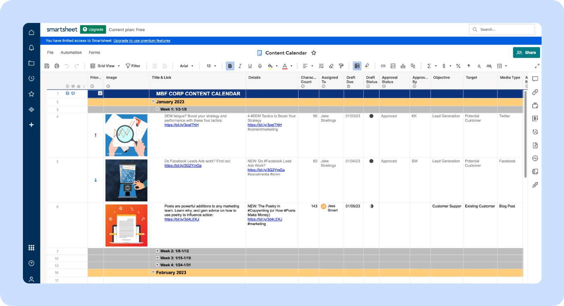The width and height of the screenshot is (564, 306).
Task: Click the Undo arrow
Action: click(67, 66)
